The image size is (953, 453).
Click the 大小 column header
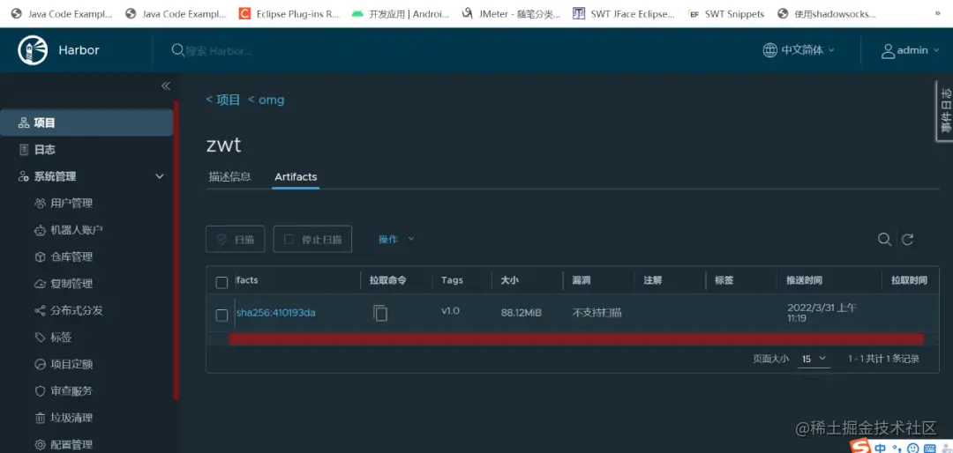509,280
